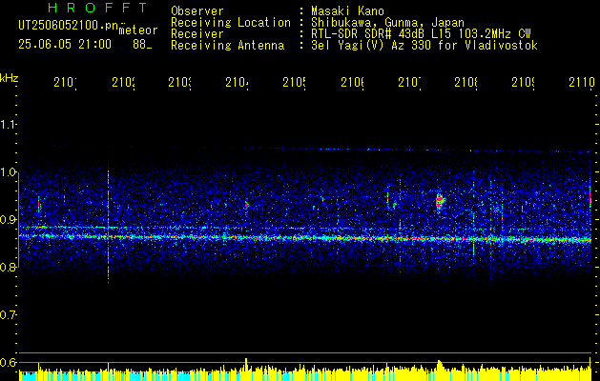Click the Observer label
The width and height of the screenshot is (600, 381).
(197, 11)
